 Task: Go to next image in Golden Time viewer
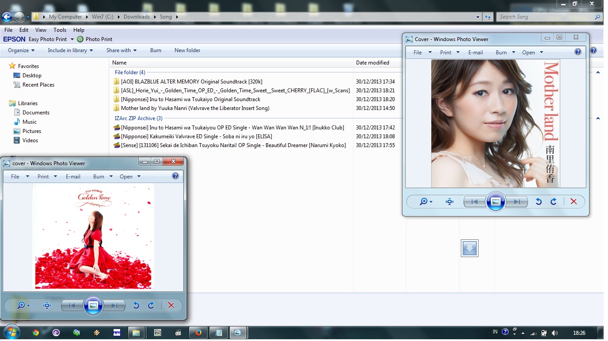point(114,305)
